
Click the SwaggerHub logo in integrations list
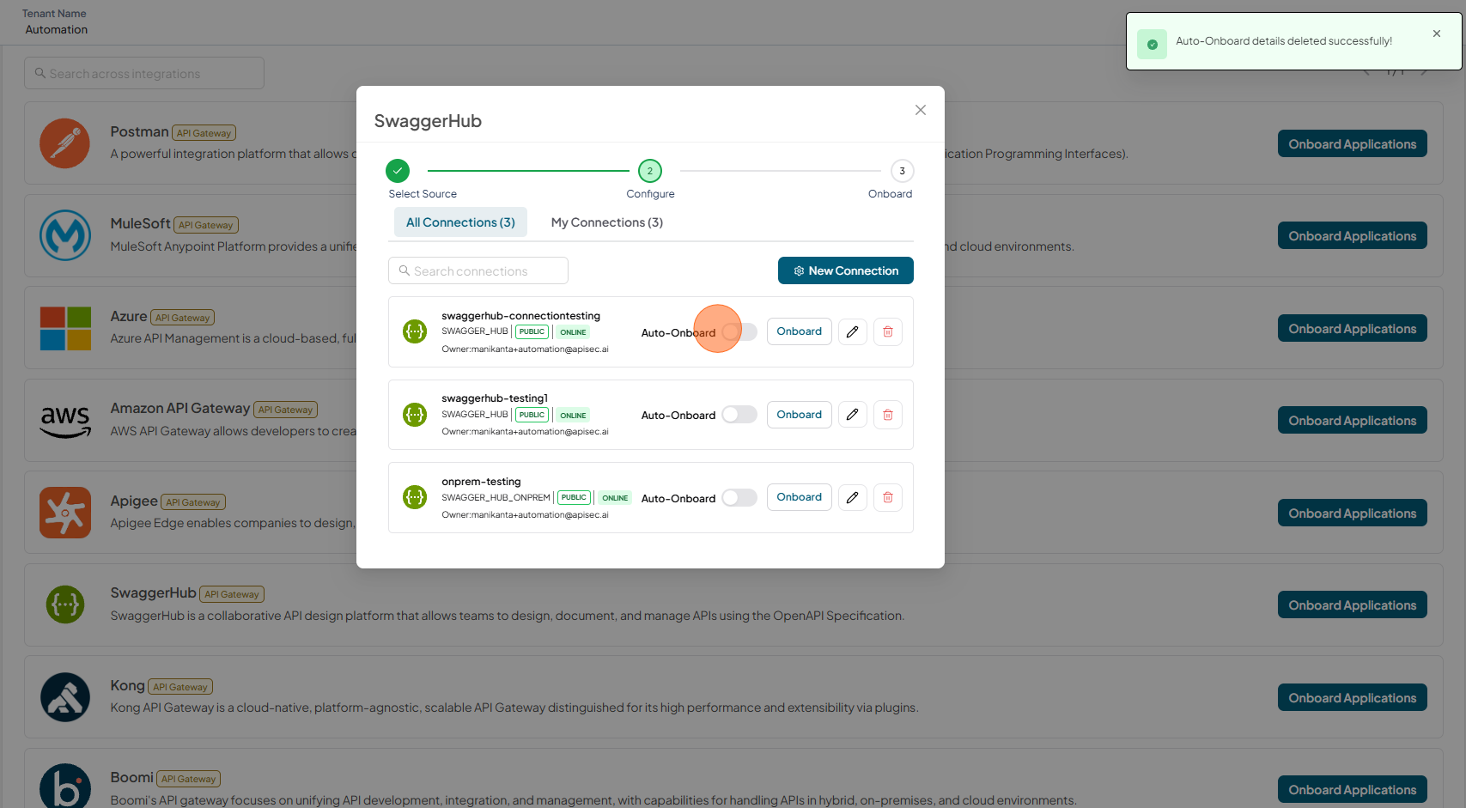(x=65, y=604)
